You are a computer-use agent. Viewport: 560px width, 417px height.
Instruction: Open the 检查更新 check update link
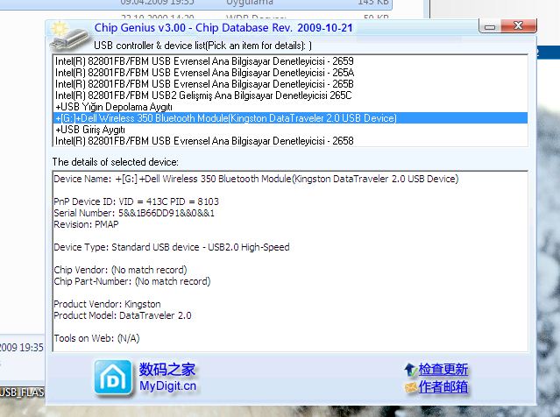click(443, 370)
